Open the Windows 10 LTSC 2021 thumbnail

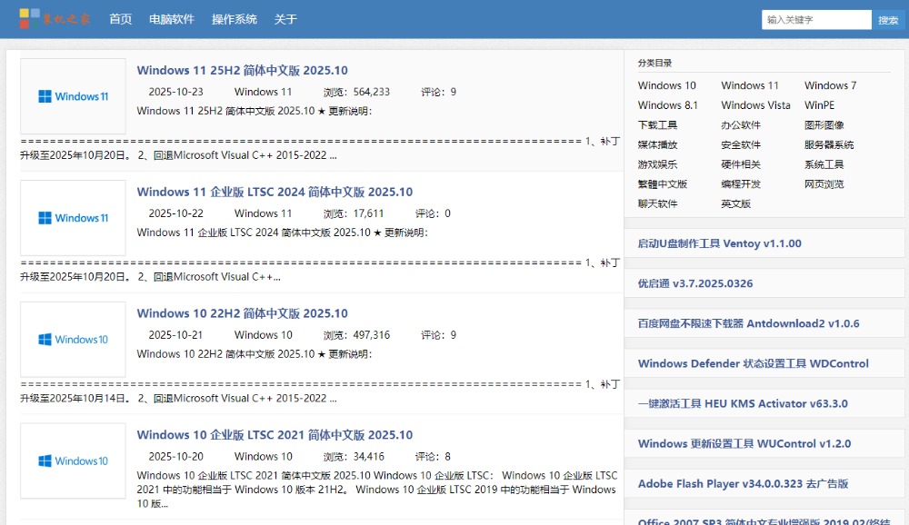point(73,461)
